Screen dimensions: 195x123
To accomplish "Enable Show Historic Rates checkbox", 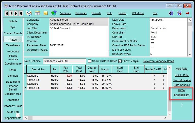I will 90,61.
